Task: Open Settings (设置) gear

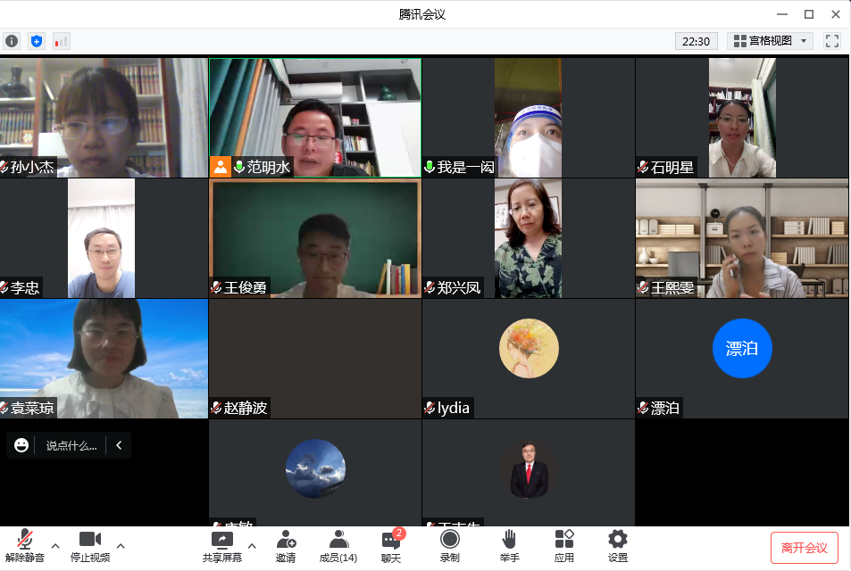Action: click(x=617, y=545)
